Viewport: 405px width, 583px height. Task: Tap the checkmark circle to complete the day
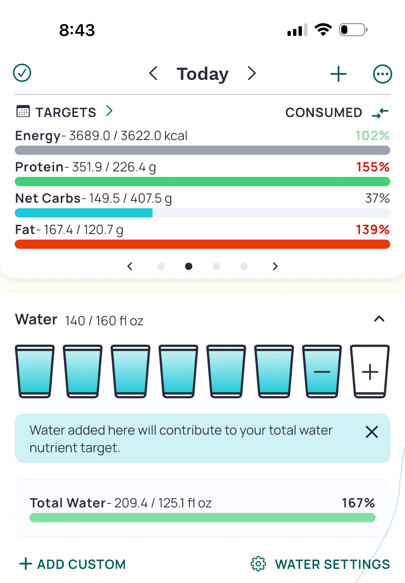(x=22, y=73)
